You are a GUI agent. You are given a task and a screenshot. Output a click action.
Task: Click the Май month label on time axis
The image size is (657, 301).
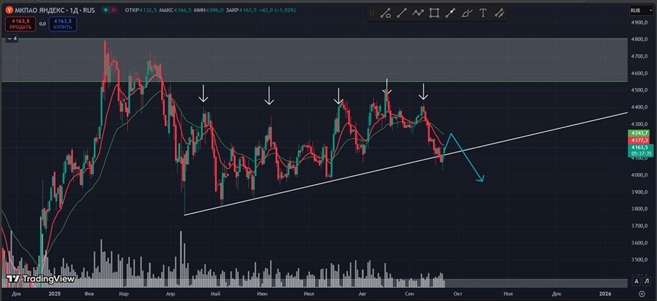point(215,294)
